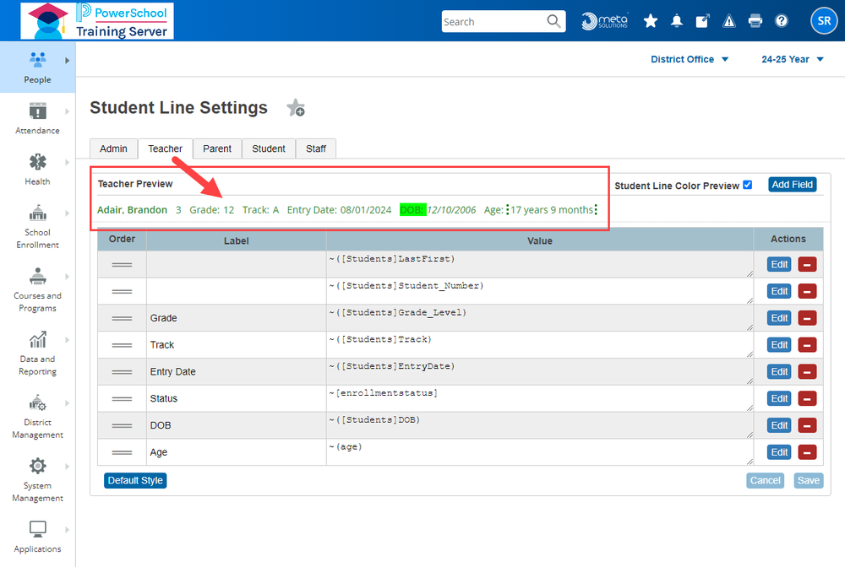Image resolution: width=845 pixels, height=567 pixels.
Task: Click the Default Style button
Action: (135, 480)
